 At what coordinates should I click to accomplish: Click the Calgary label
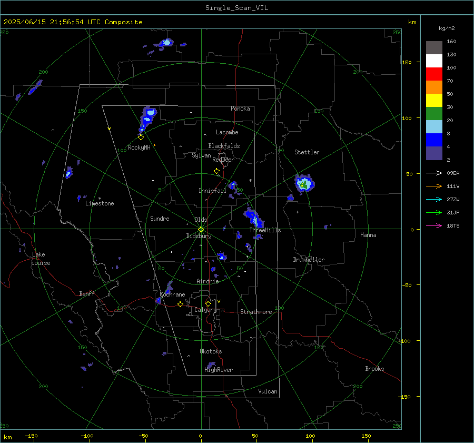click(x=205, y=310)
